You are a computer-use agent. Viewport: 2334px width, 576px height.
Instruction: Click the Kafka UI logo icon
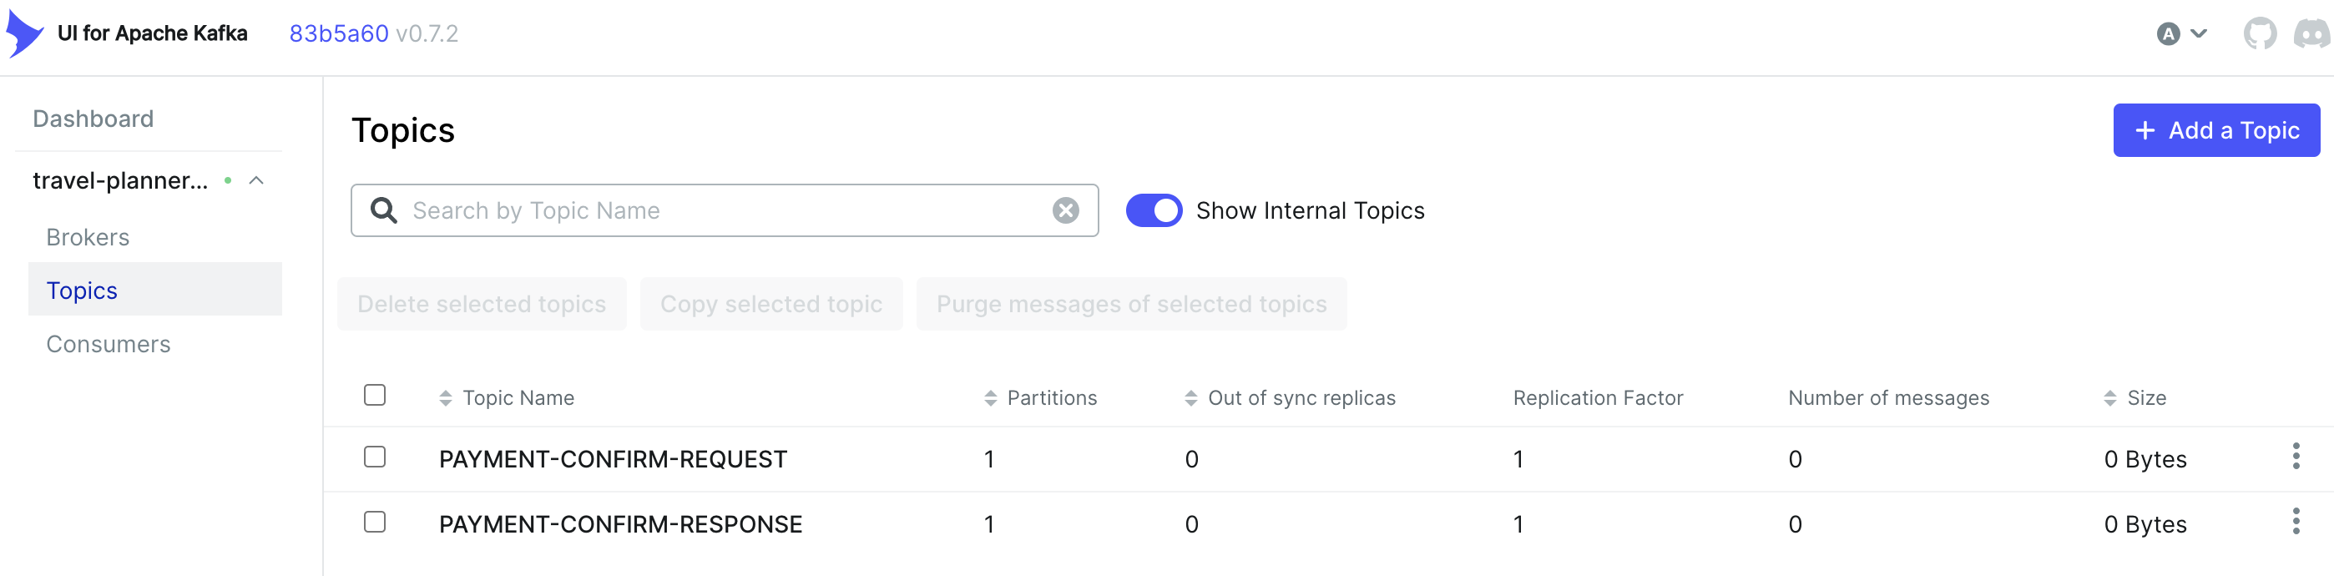[24, 34]
